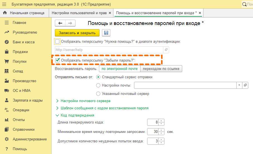Click open icon next to Настройки почты field
Image resolution: width=253 pixels, height=154 pixels.
(x=245, y=85)
